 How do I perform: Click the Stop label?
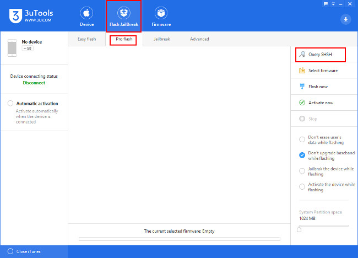tap(313, 119)
